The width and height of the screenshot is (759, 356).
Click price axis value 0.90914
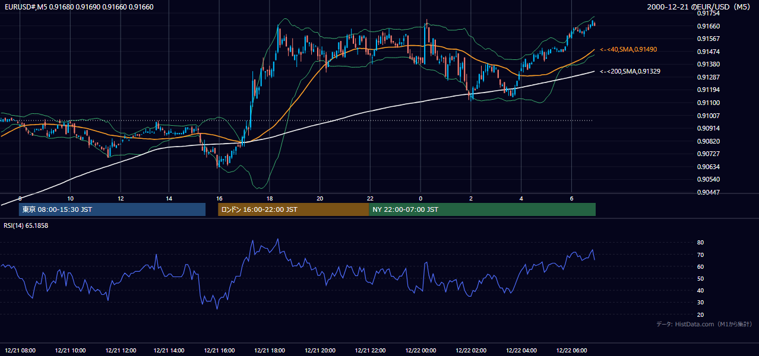[709, 128]
